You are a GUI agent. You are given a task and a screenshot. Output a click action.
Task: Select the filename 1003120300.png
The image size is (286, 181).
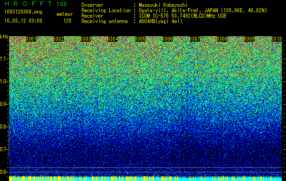click(24, 12)
